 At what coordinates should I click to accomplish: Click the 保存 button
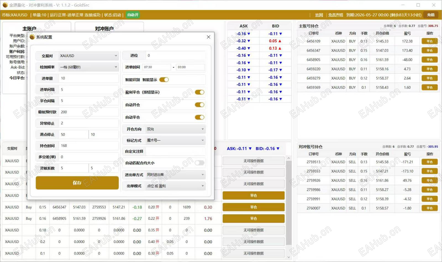[77, 183]
